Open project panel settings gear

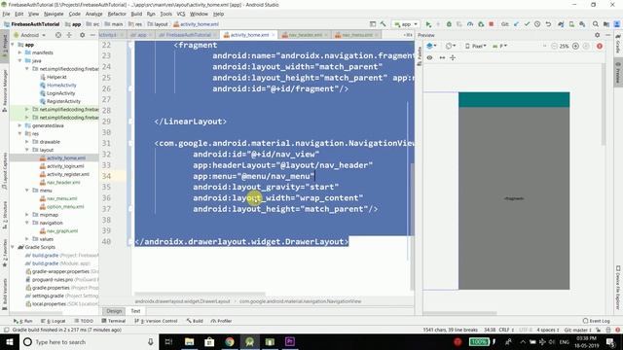click(82, 35)
